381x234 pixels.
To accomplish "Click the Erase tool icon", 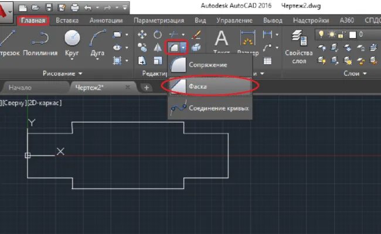I will click(x=196, y=35).
